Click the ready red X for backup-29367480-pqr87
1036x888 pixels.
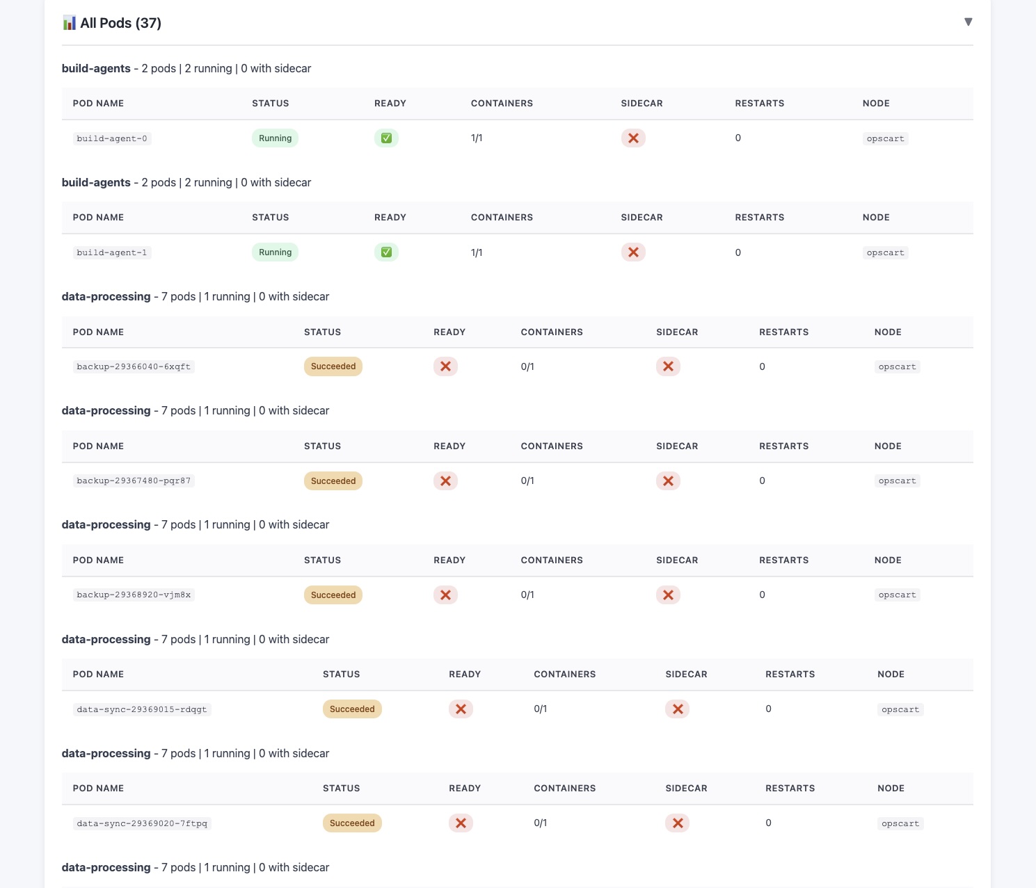tap(445, 481)
